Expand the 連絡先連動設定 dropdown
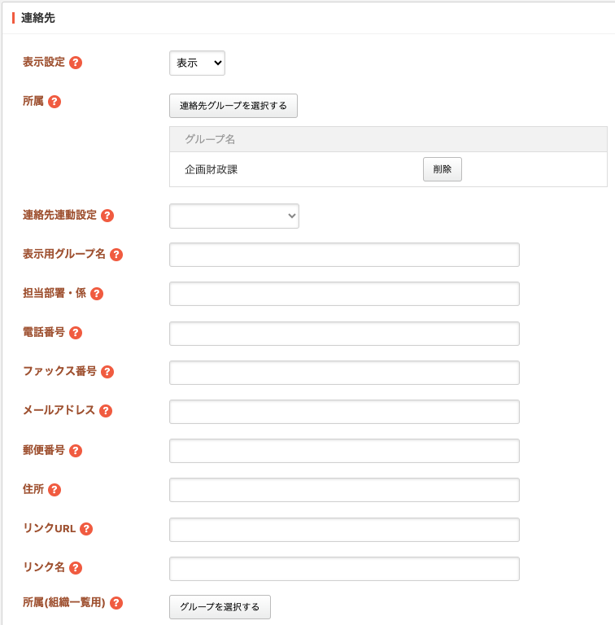 tap(234, 216)
